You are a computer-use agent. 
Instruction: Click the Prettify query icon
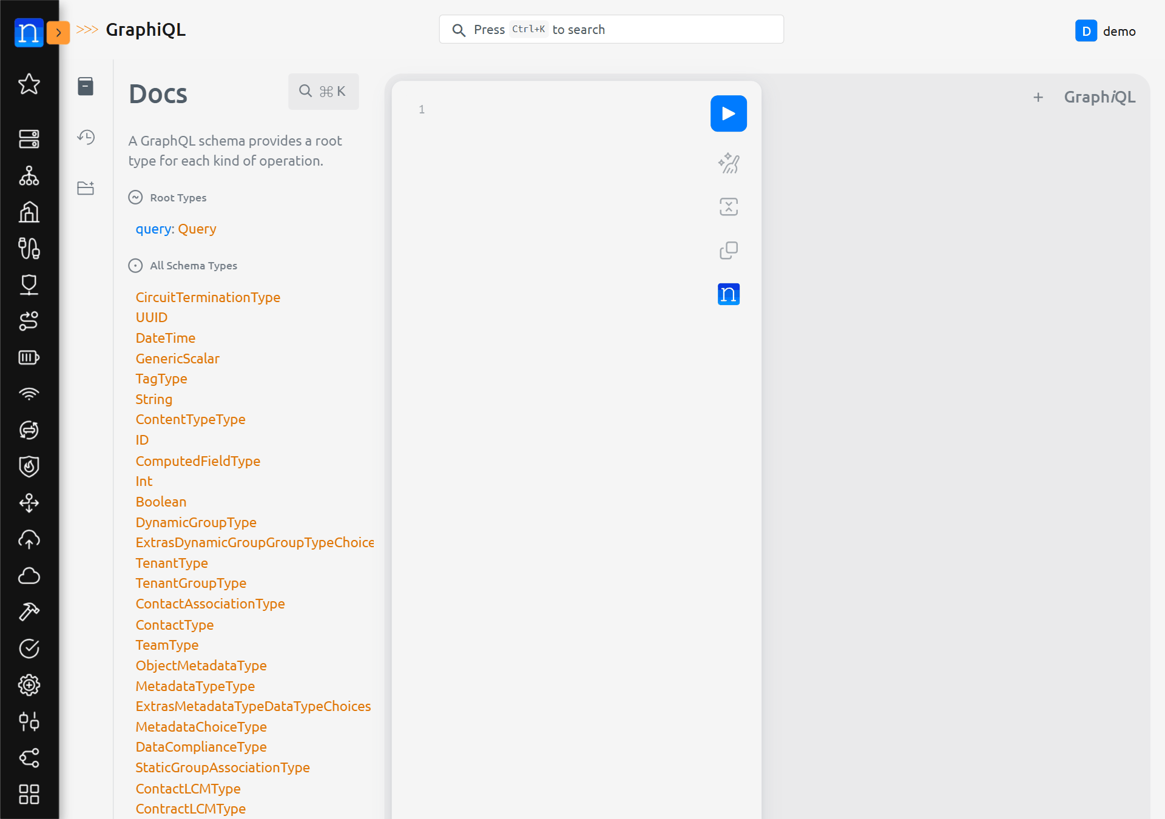pyautogui.click(x=728, y=163)
